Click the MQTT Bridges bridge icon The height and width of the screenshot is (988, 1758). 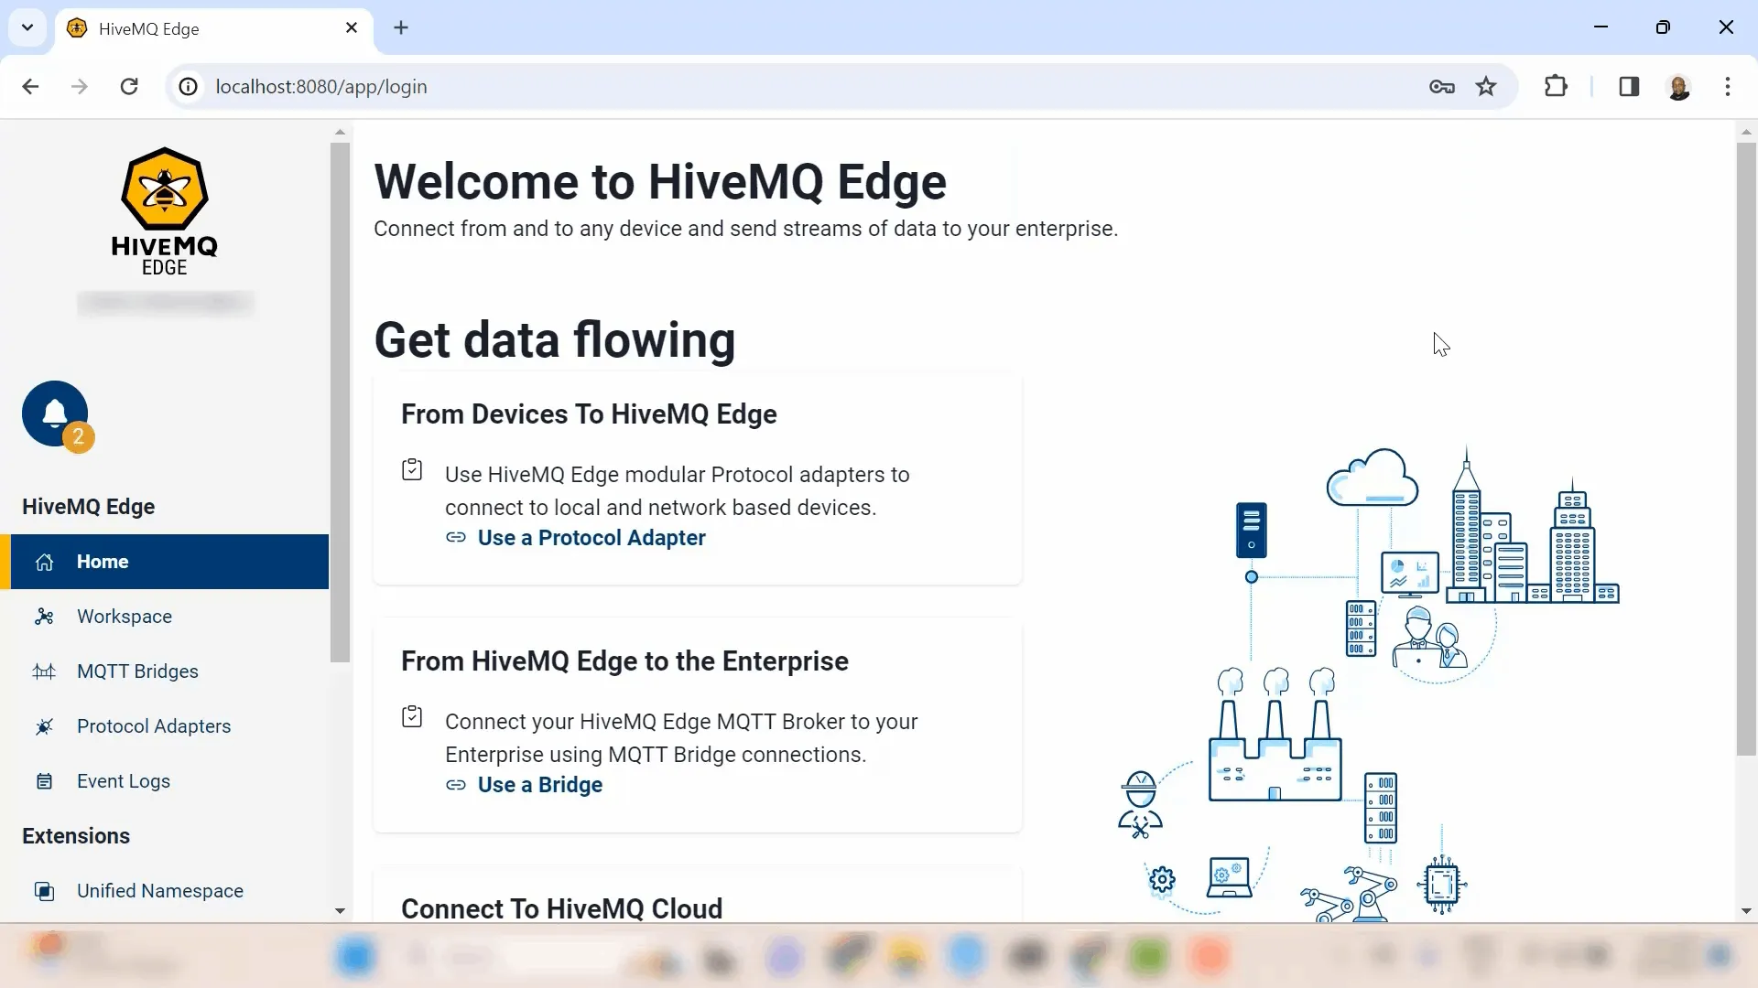pos(44,671)
